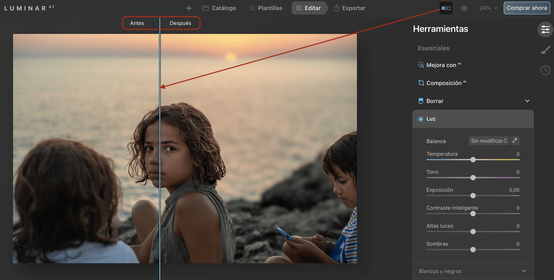Switch to Plantillas tab
Screen dimensions: 554x280
265,8
